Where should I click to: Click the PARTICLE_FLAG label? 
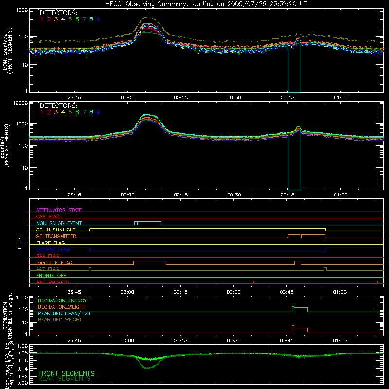click(x=54, y=262)
